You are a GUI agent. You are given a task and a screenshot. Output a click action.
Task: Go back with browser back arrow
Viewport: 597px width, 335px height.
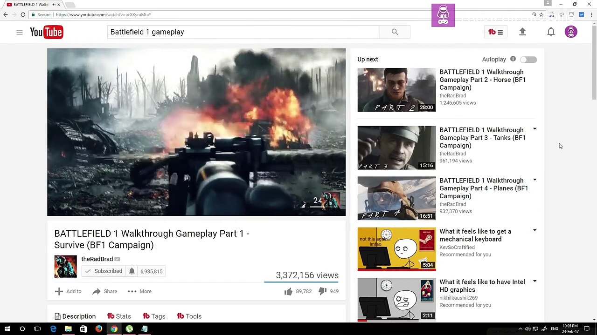tap(6, 14)
